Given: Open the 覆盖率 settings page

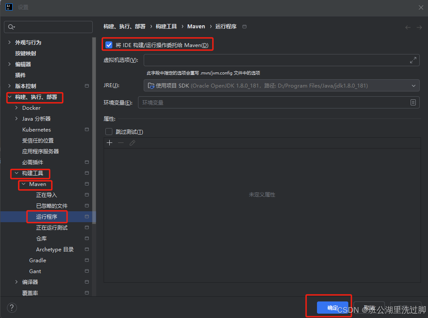Looking at the screenshot, I should point(30,293).
